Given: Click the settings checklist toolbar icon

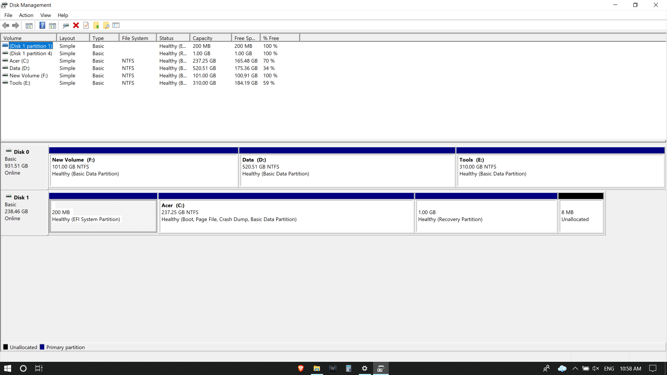Looking at the screenshot, I should [116, 25].
